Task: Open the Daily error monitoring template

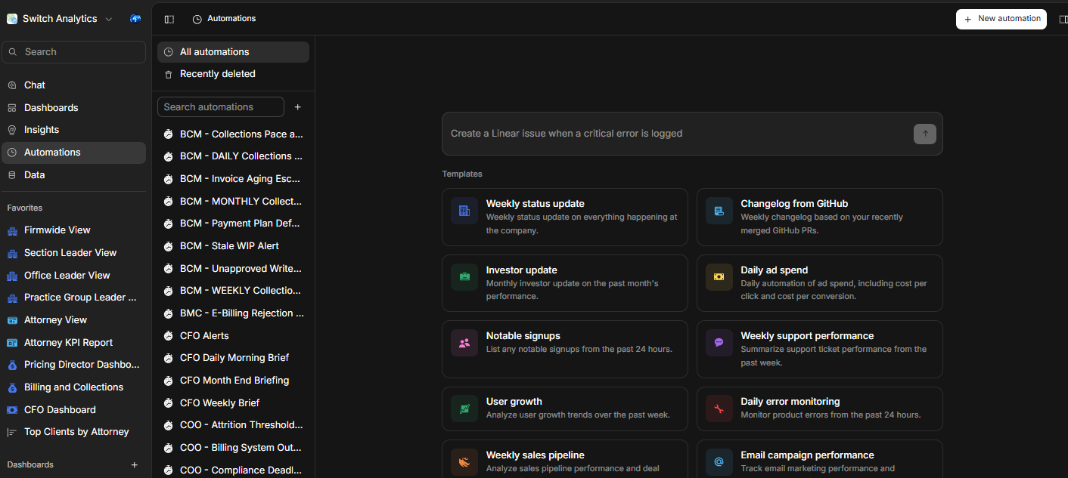Action: (819, 409)
